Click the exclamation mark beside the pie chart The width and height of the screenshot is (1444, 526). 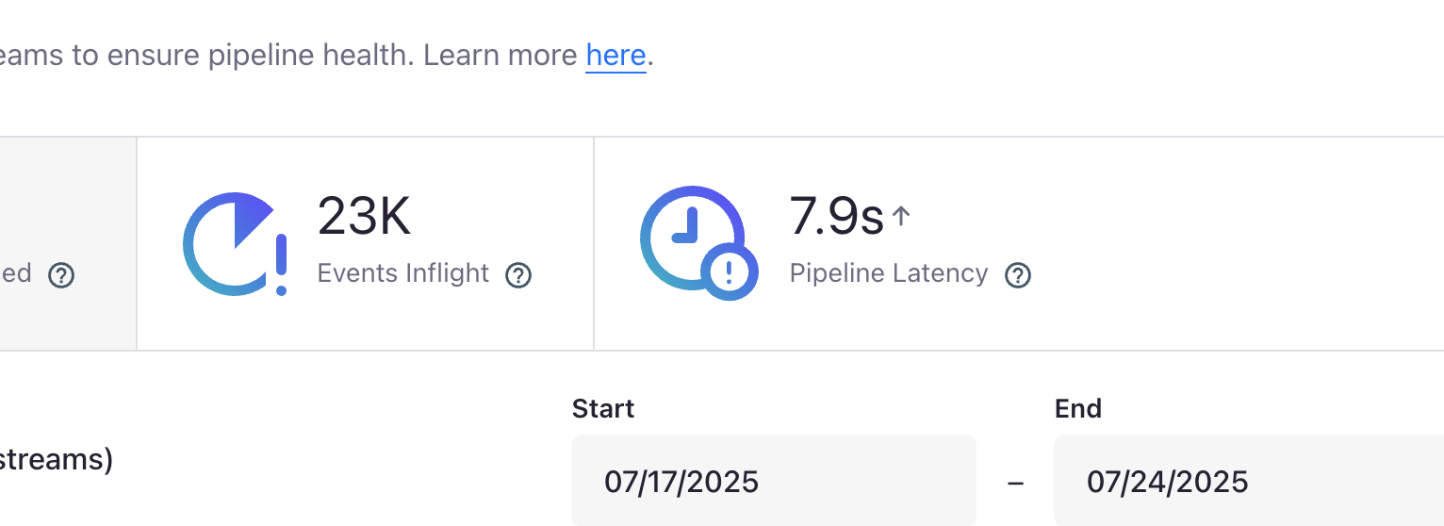[x=281, y=265]
